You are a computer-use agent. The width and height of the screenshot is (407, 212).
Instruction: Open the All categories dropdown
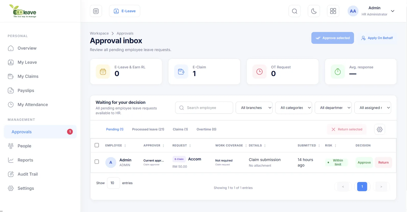(294, 108)
